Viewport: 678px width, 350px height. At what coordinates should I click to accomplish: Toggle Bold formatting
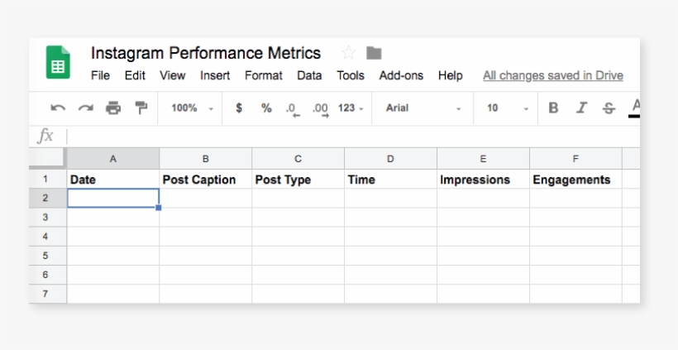pos(553,108)
